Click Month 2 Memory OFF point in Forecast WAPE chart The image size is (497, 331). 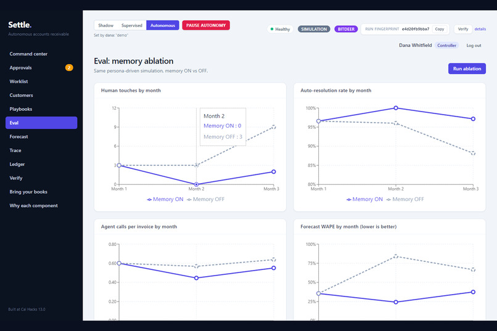[396, 256]
